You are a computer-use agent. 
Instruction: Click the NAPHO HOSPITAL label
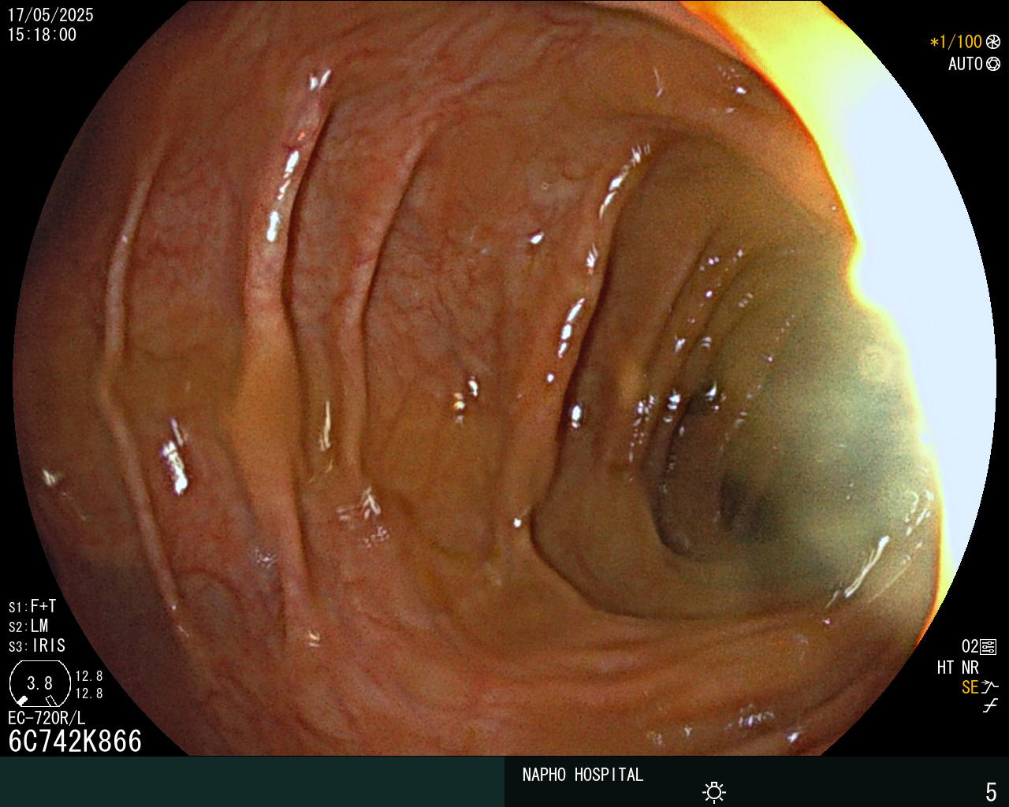tap(583, 775)
